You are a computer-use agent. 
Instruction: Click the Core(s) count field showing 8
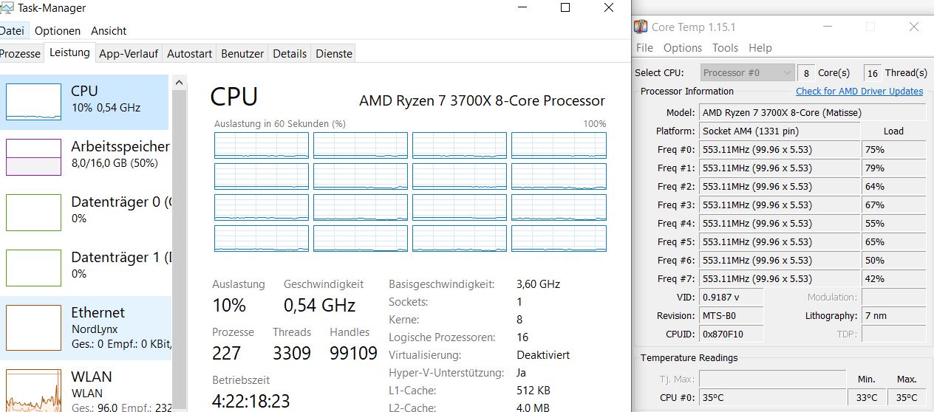(x=805, y=73)
